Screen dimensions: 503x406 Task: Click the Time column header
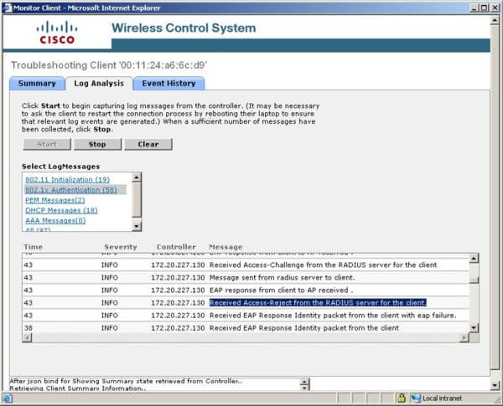pos(33,247)
